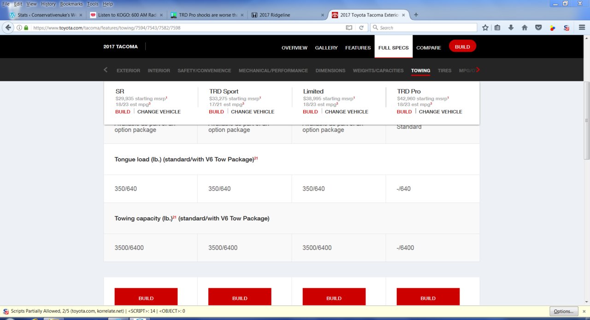Open the View menu

tap(31, 4)
